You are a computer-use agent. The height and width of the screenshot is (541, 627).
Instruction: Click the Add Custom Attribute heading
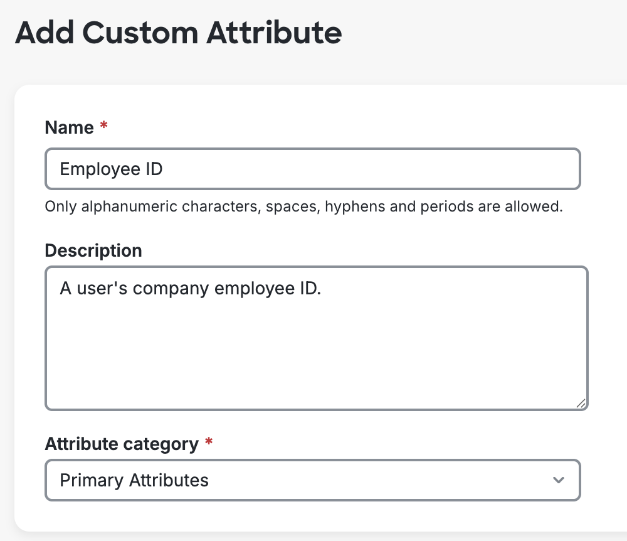179,32
